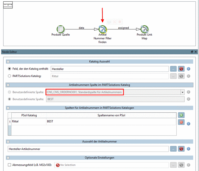Undock the Node Editor panel
This screenshot has width=199, height=171.
[x=192, y=52]
